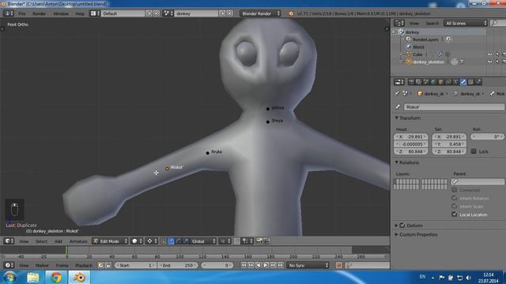Viewport: 506px width, 284px height.
Task: Click the 3D viewport editor type icon
Action: 9,241
